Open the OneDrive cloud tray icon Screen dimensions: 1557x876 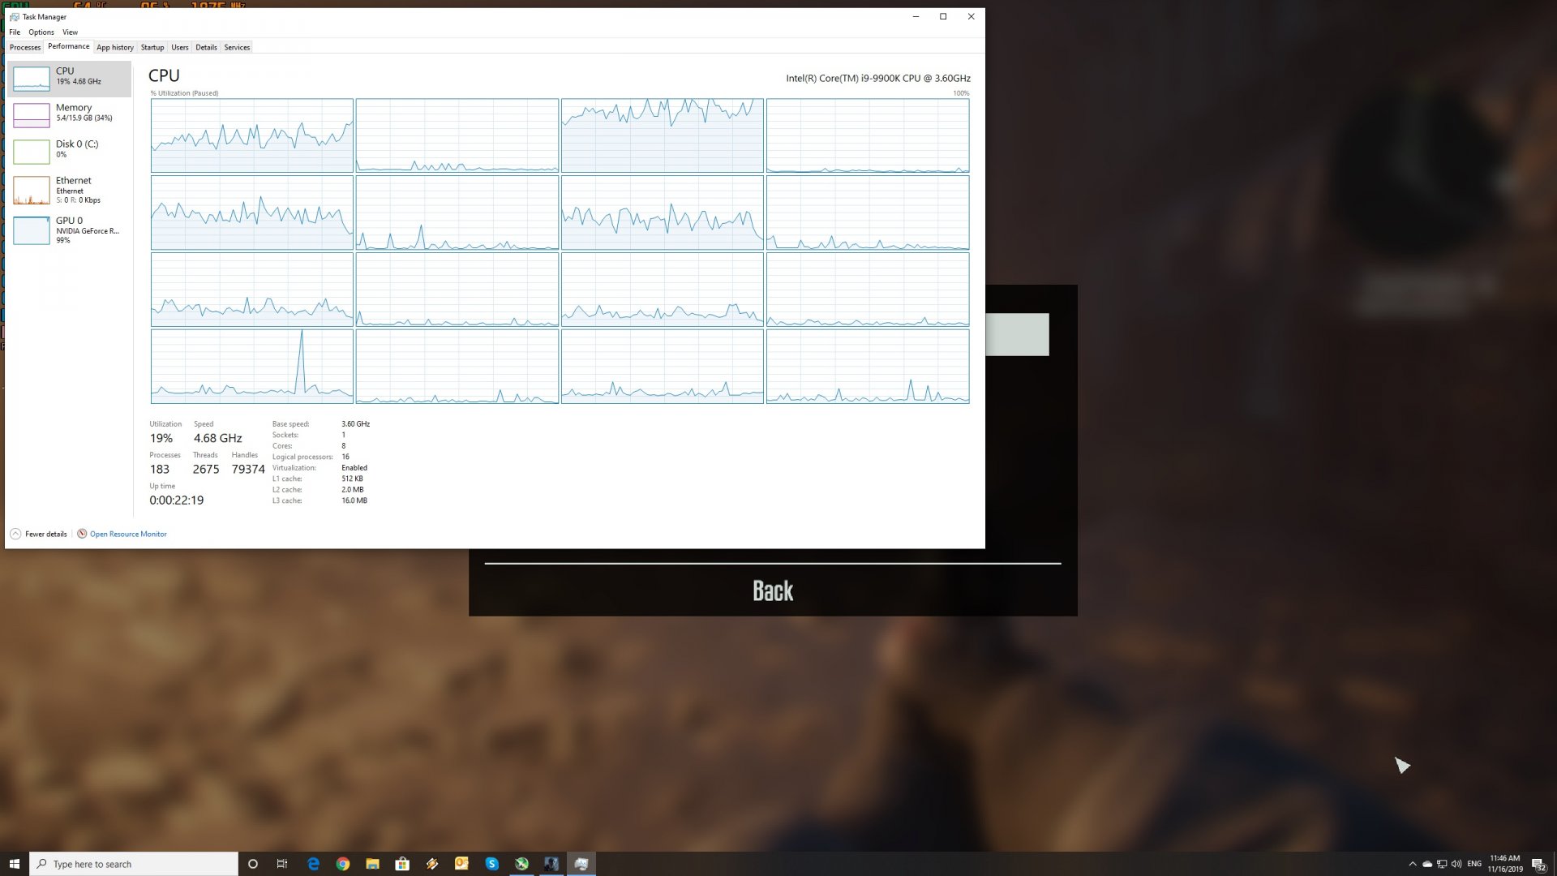[1427, 864]
